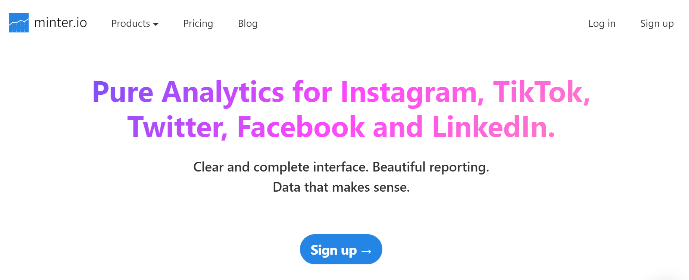The width and height of the screenshot is (689, 280).
Task: Click the word Facebook in the headline
Action: 301,127
